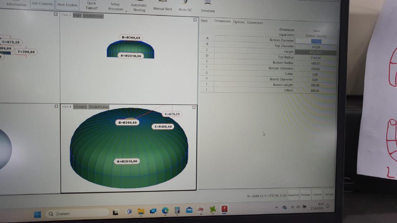The width and height of the screenshot is (397, 223).
Task: Edit the Bottom Extension value
Action: pos(315,69)
